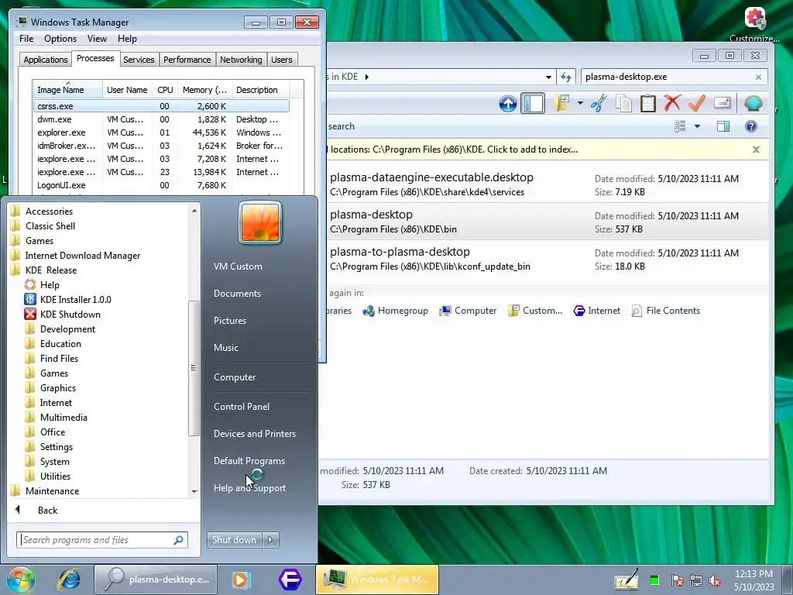Search again on the Internet
Image resolution: width=793 pixels, height=595 pixels.
[x=597, y=311]
